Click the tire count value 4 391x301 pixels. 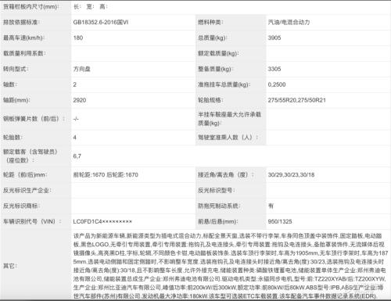click(75, 138)
